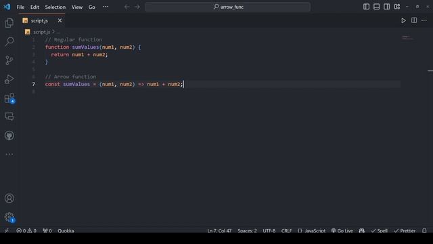Screen dimensions: 433x244
Task: Open the Search view in activity bar
Action: (9, 41)
